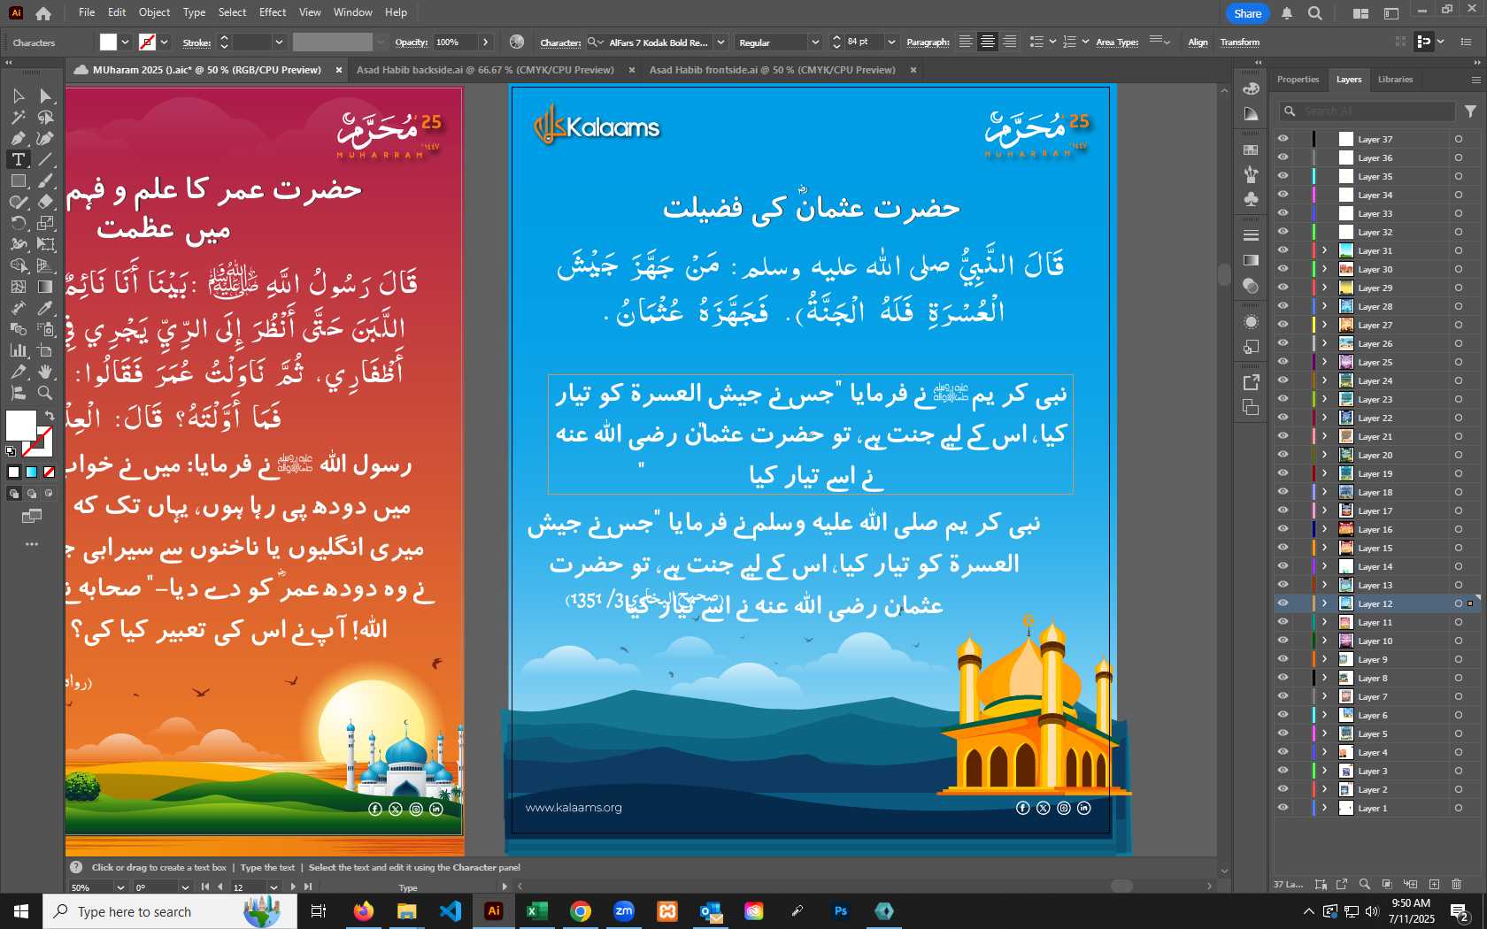Select the Column Graph tool
This screenshot has height=929, width=1487.
pyautogui.click(x=18, y=350)
